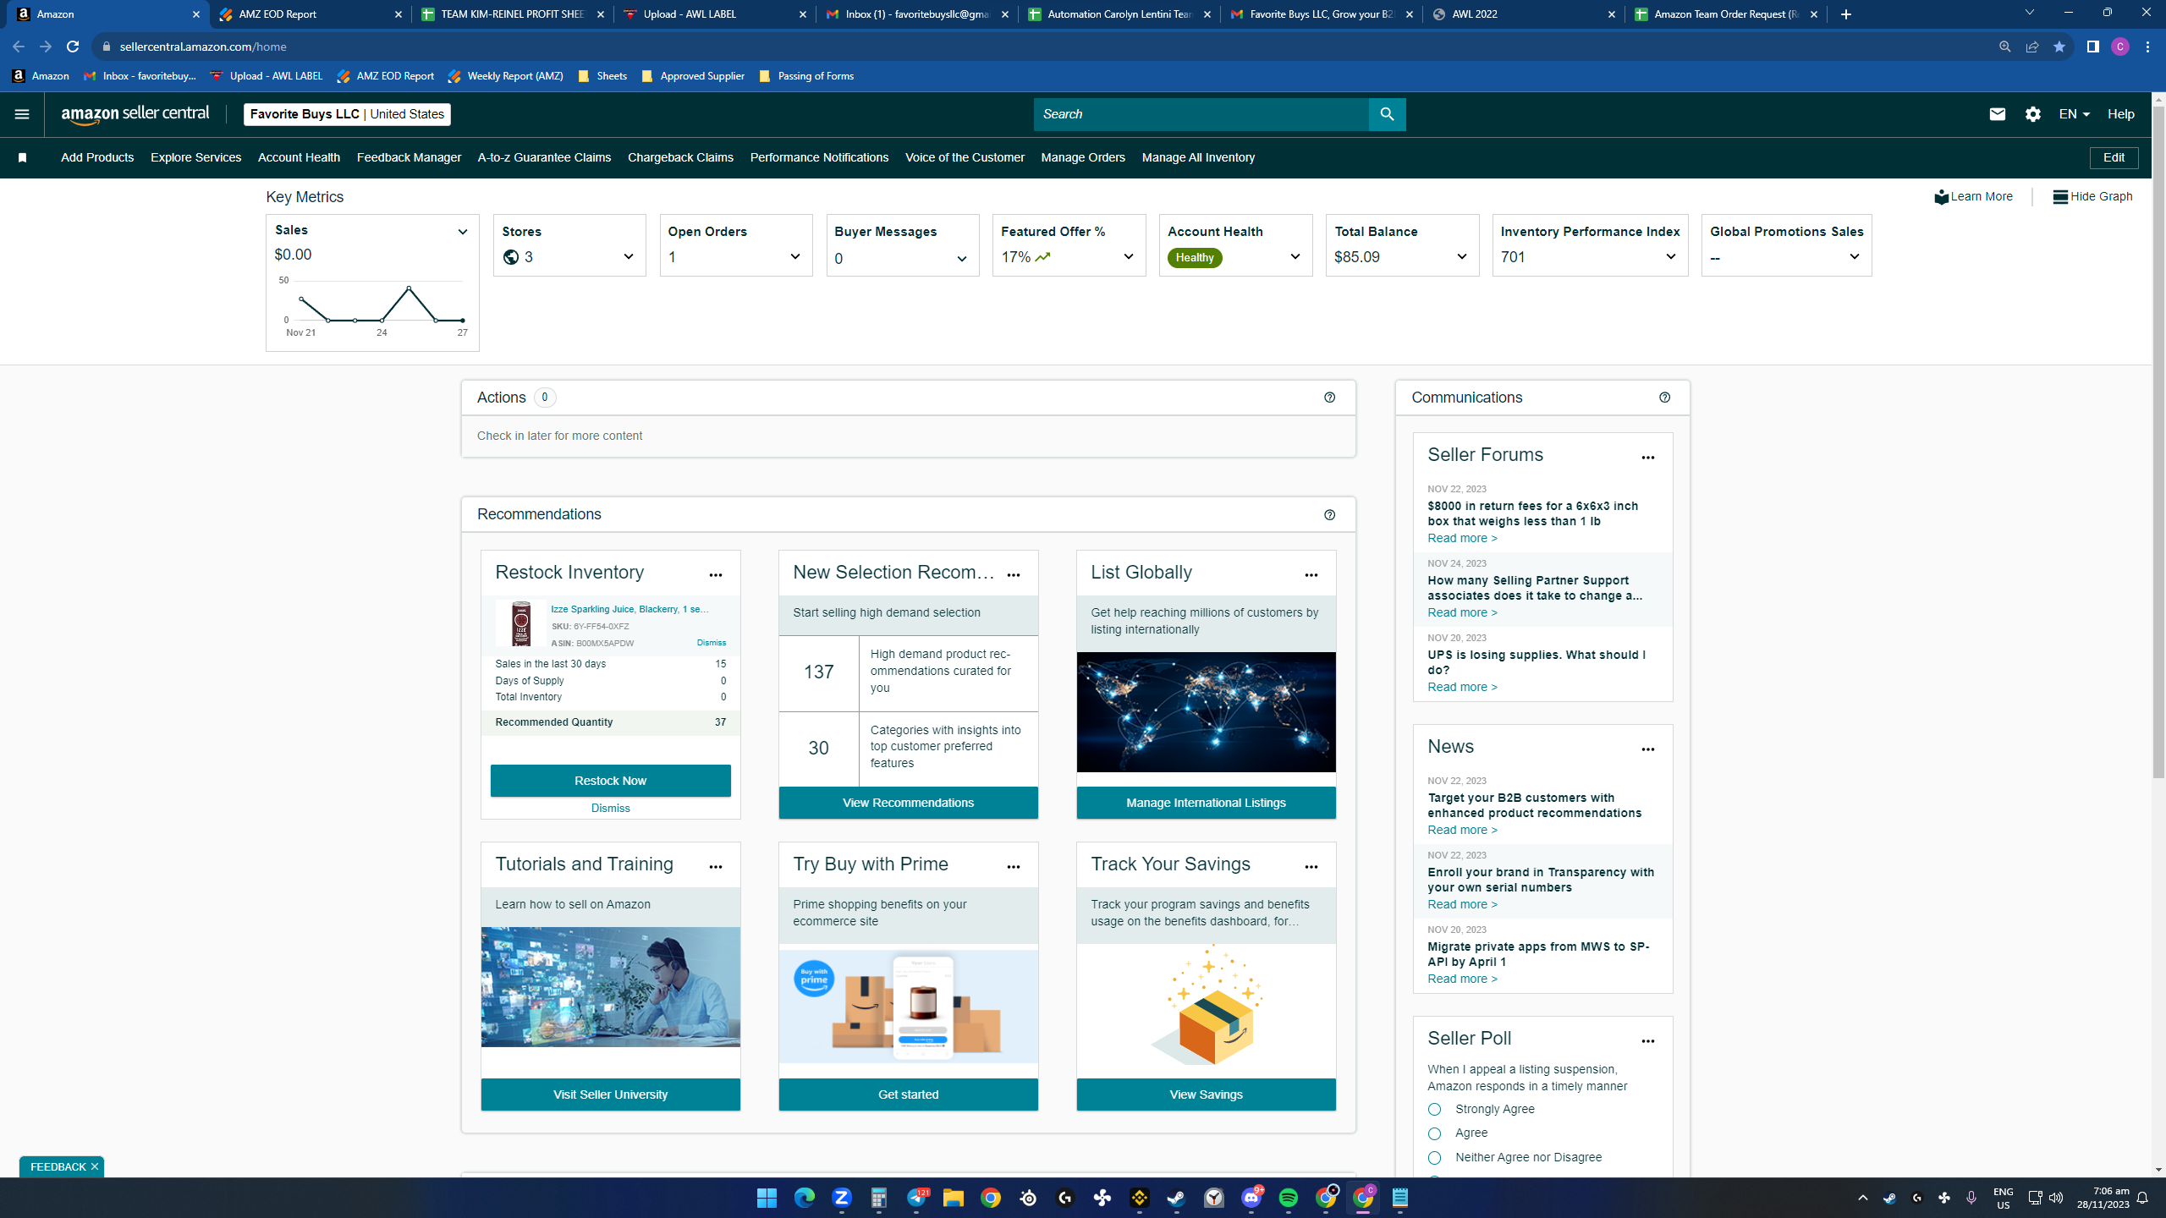Switch to Upload - AWL LABEL tab
The width and height of the screenshot is (2166, 1218).
point(715,14)
